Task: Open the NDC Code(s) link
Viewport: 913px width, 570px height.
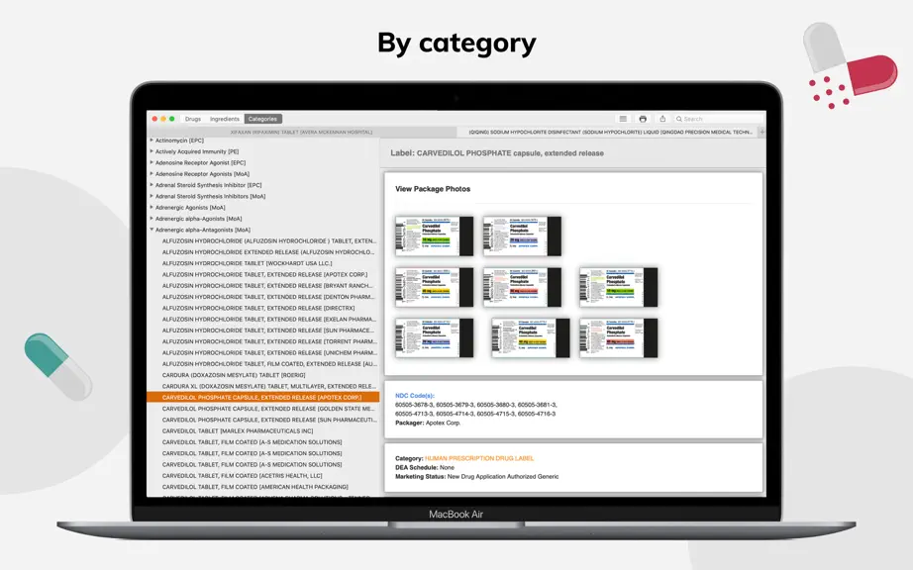Action: (x=415, y=396)
